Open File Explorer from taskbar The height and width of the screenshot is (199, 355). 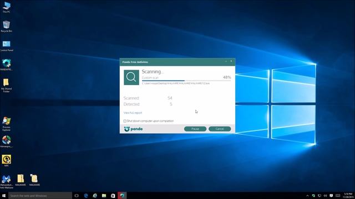(x=104, y=196)
